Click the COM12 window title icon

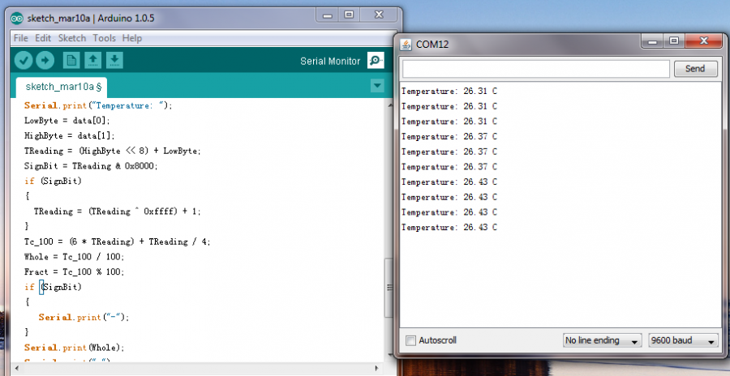click(x=406, y=44)
